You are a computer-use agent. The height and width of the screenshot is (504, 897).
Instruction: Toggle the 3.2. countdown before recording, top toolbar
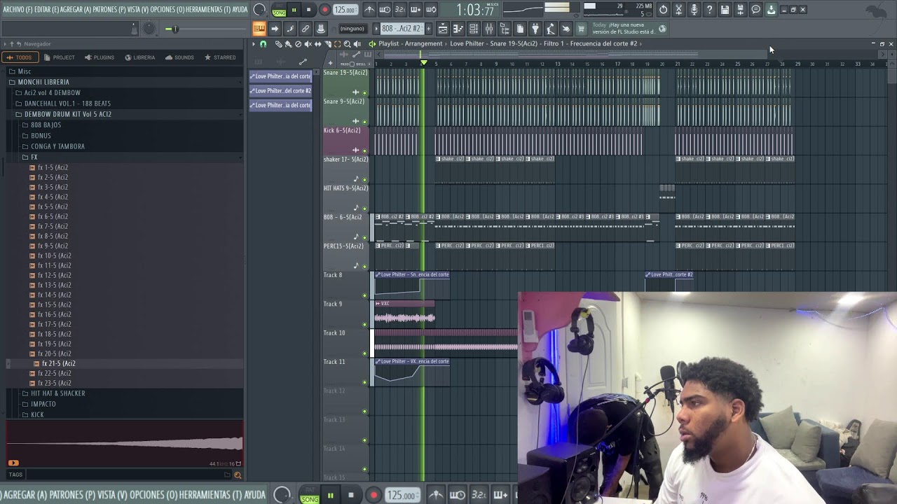point(400,10)
